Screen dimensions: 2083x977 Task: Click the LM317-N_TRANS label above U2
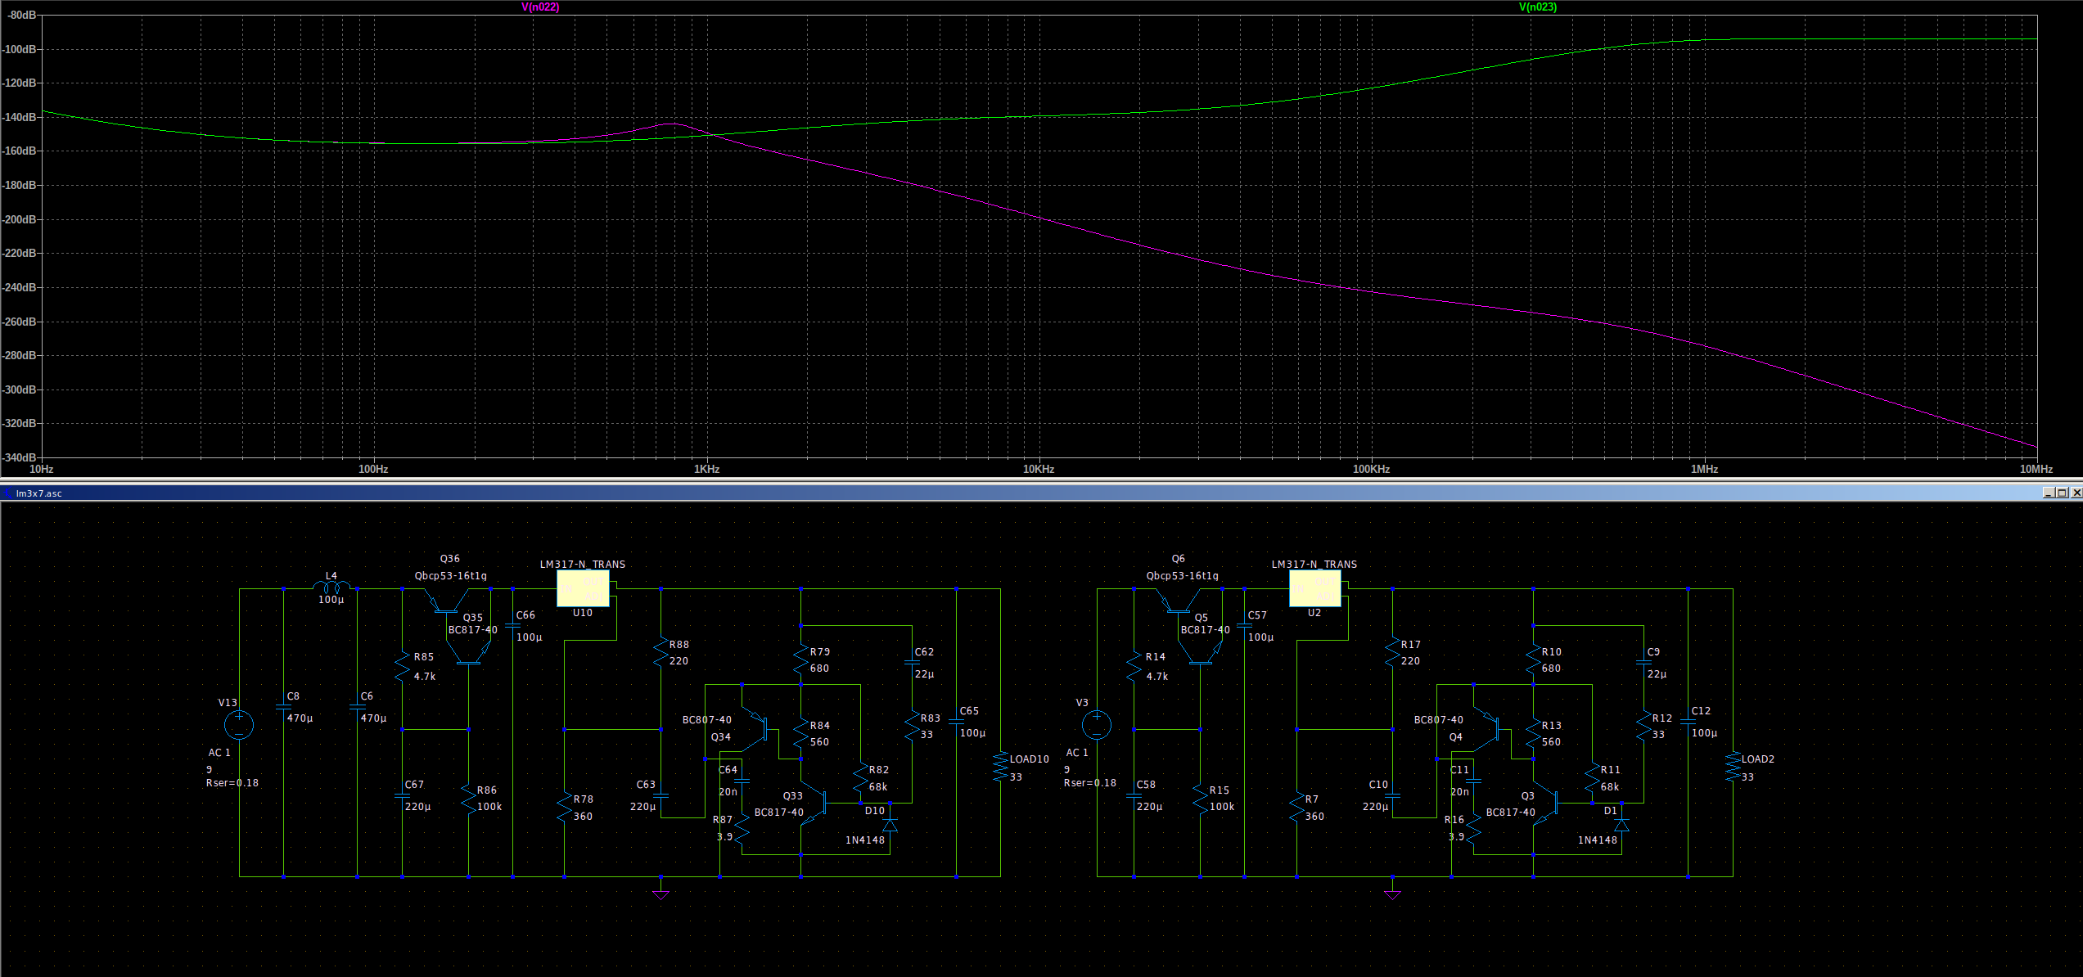[x=1314, y=565]
